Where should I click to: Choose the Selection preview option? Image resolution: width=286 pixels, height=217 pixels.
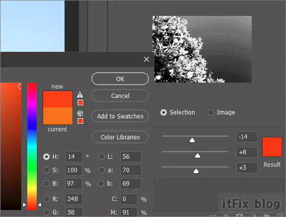pyautogui.click(x=164, y=112)
